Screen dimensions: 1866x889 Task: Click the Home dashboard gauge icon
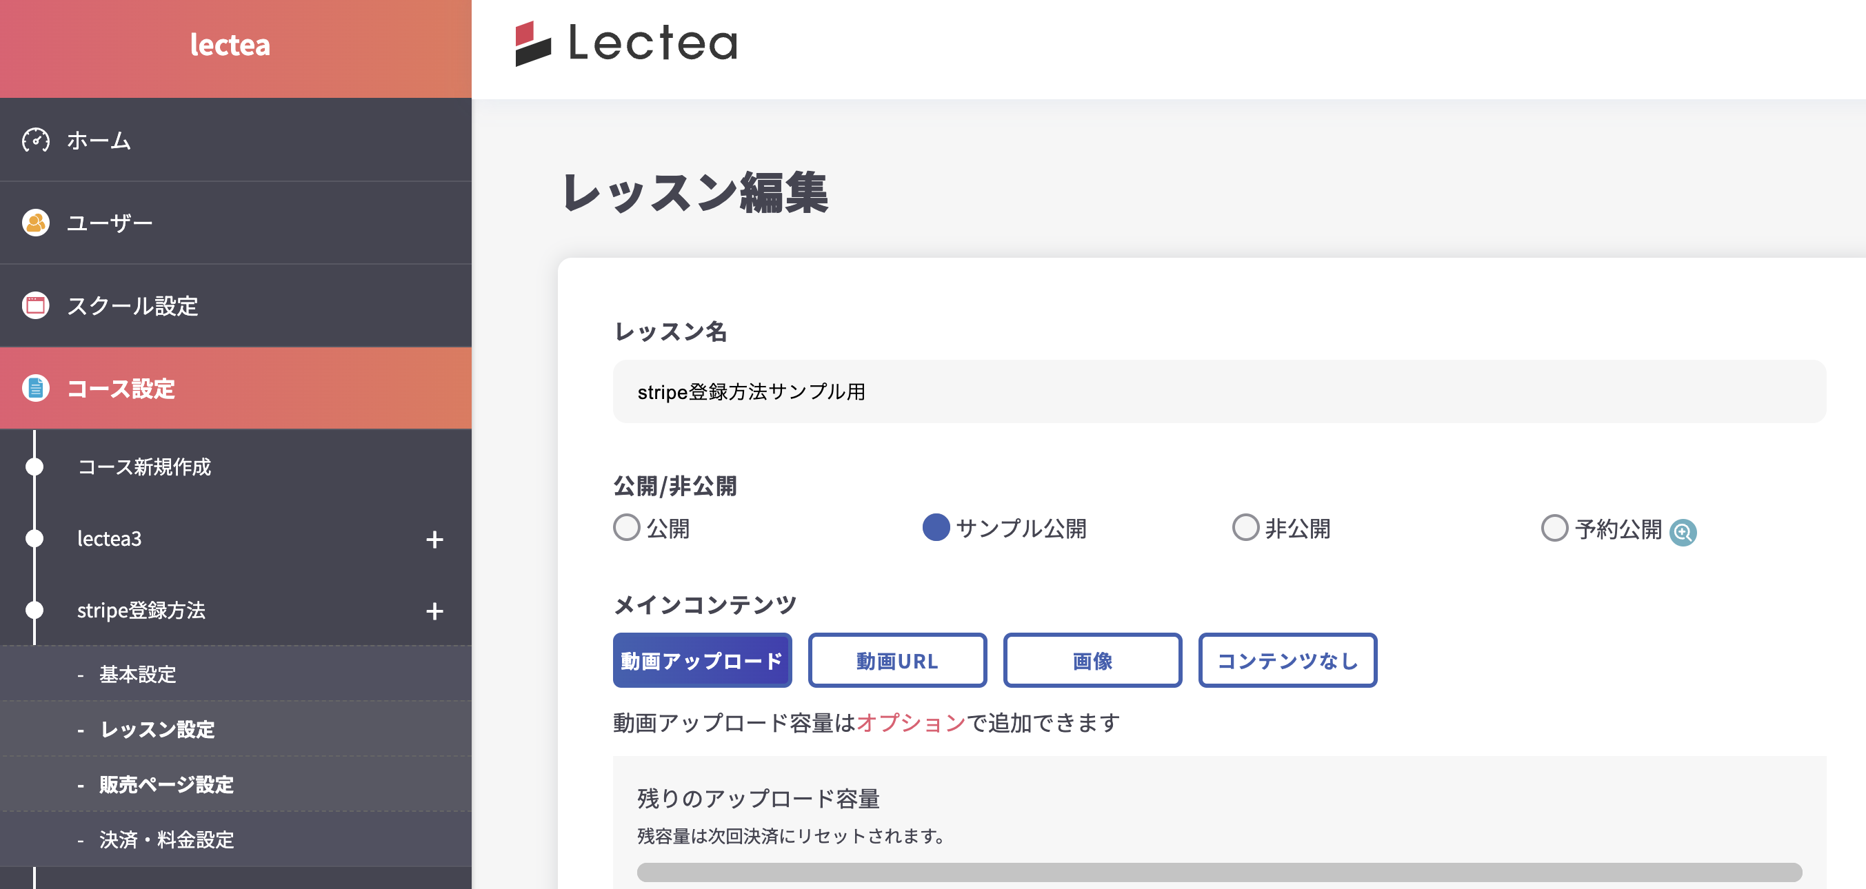[x=35, y=140]
